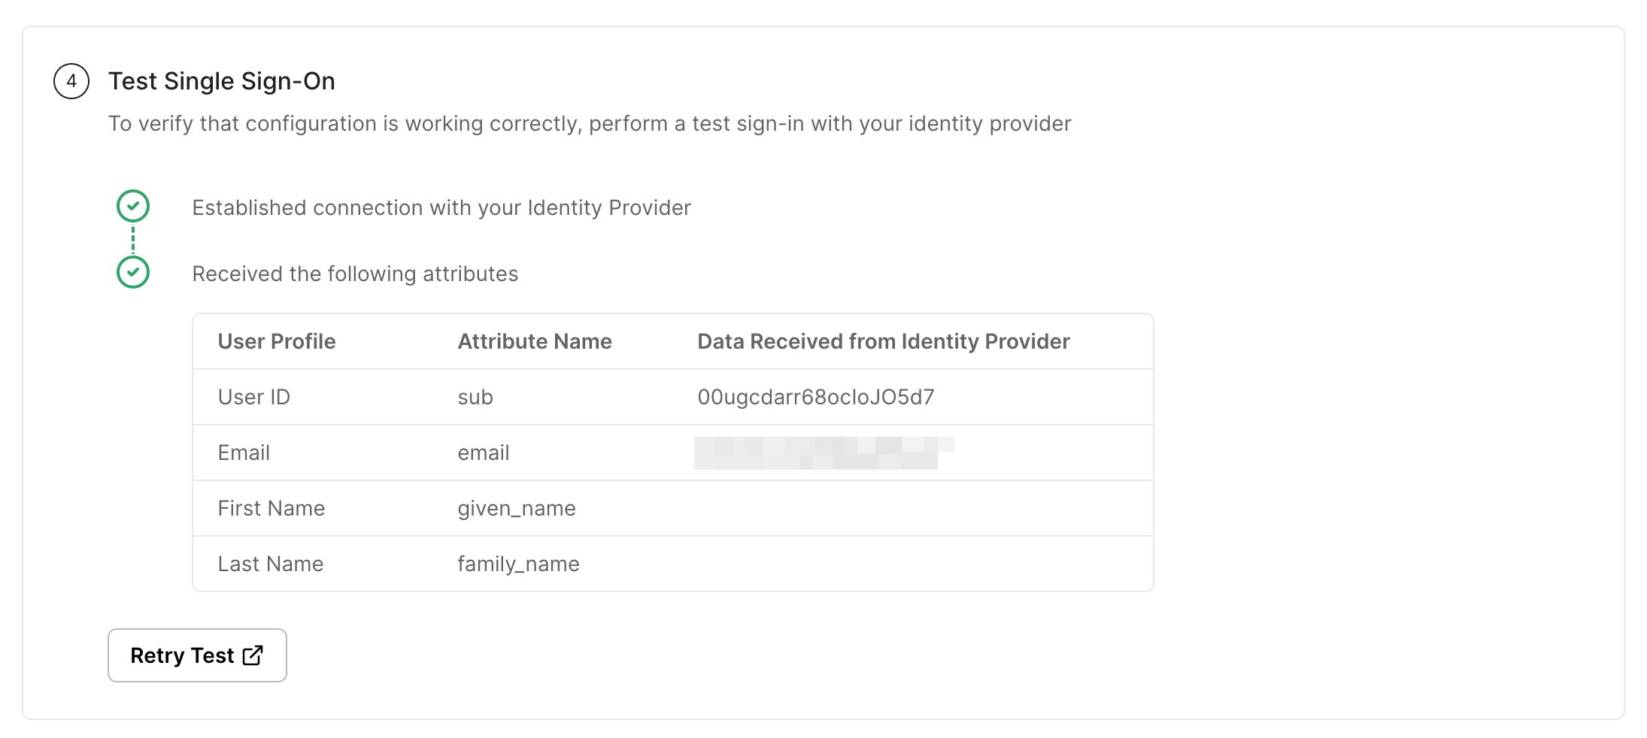1647x738 pixels.
Task: Click the Email row label
Action: pyautogui.click(x=243, y=452)
